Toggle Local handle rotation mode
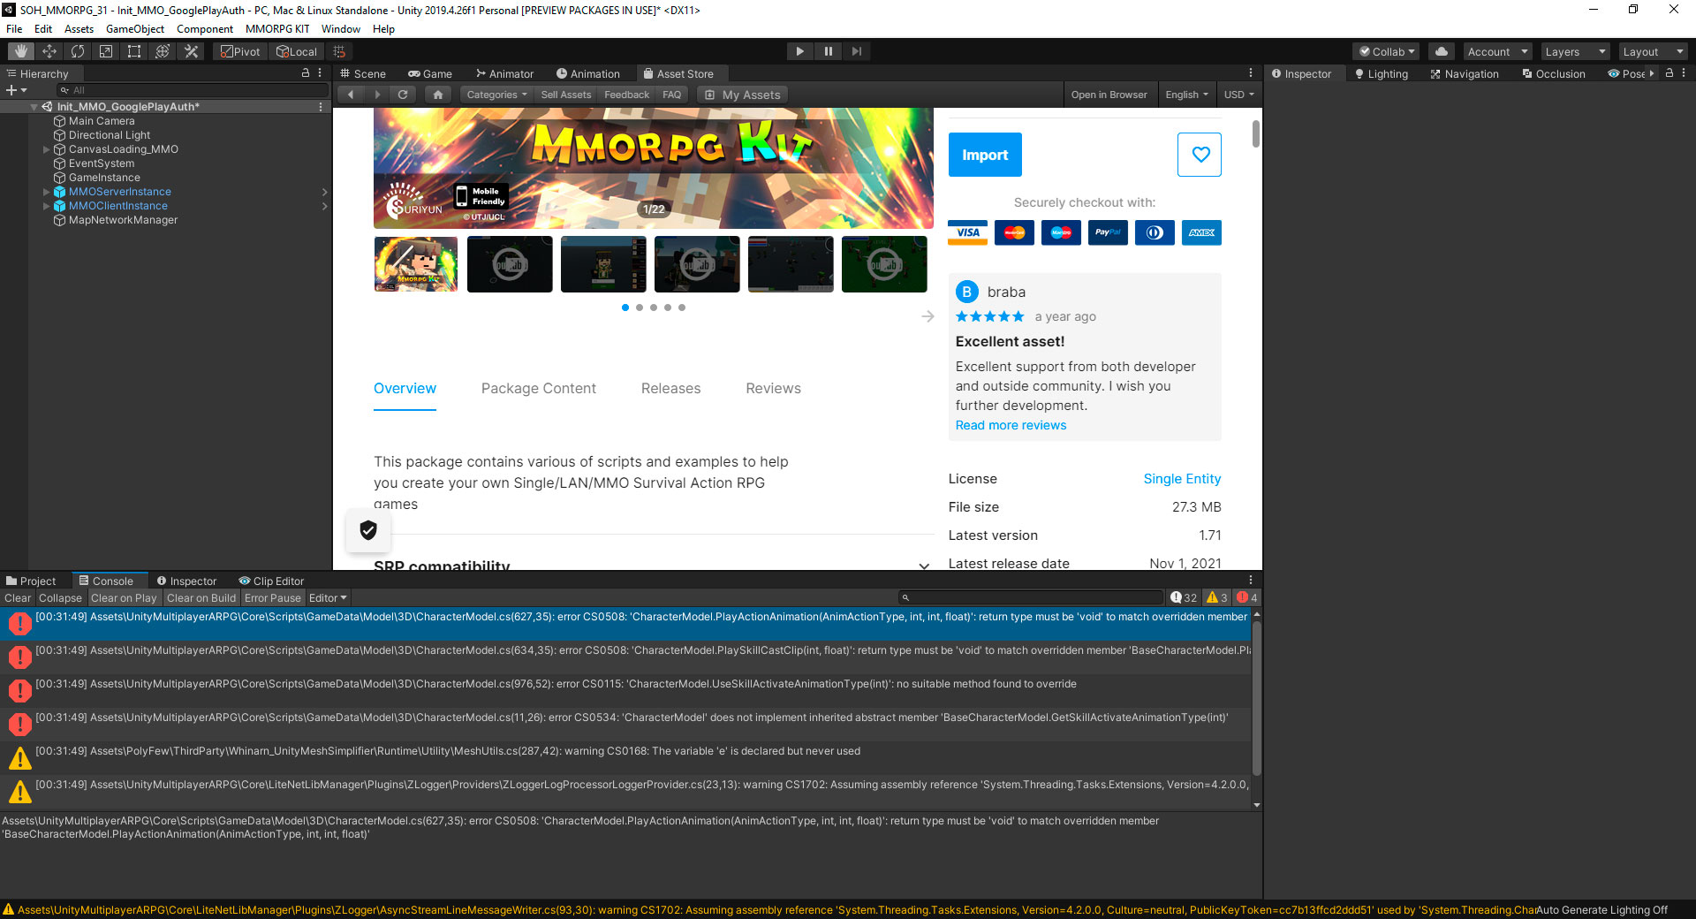 (x=296, y=50)
